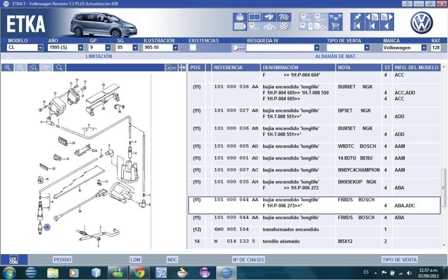The image size is (448, 280).
Task: Click the PEDIDO button in bottom bar
Action: tap(62, 260)
